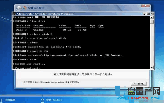
Task: Click the '29 GB' free value
Action: pyautogui.click(x=82, y=30)
